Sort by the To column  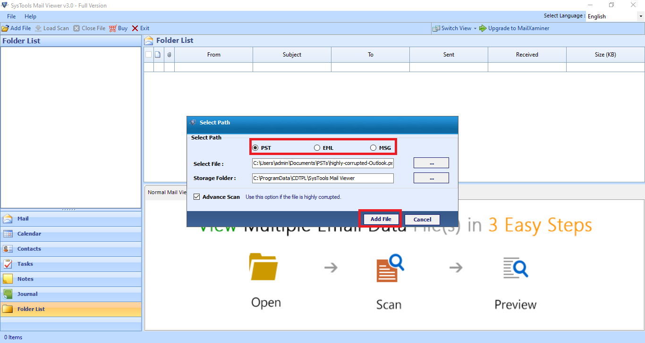[x=371, y=55]
